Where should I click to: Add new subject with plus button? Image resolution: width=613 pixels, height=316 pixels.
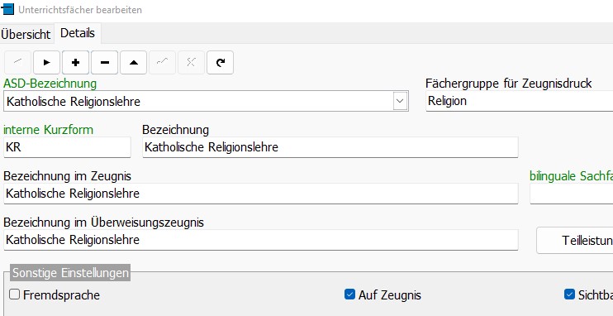[x=75, y=62]
